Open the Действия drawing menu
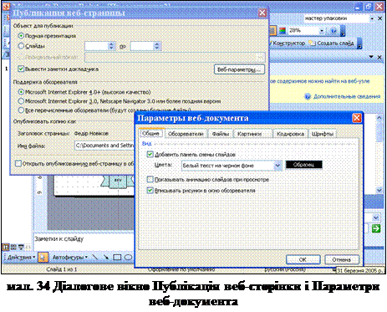Viewport: 387px width, 312px height. tap(21, 257)
